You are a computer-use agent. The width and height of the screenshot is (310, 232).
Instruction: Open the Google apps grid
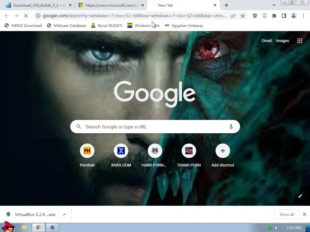click(x=299, y=41)
